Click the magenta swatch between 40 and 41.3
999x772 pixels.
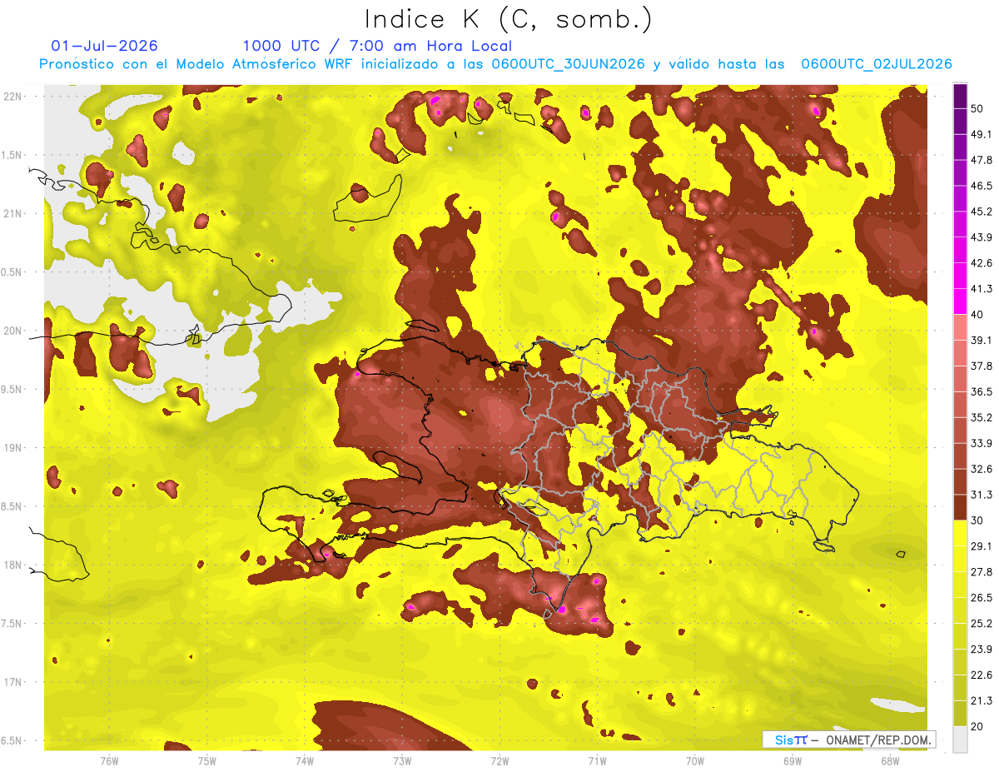(x=960, y=301)
